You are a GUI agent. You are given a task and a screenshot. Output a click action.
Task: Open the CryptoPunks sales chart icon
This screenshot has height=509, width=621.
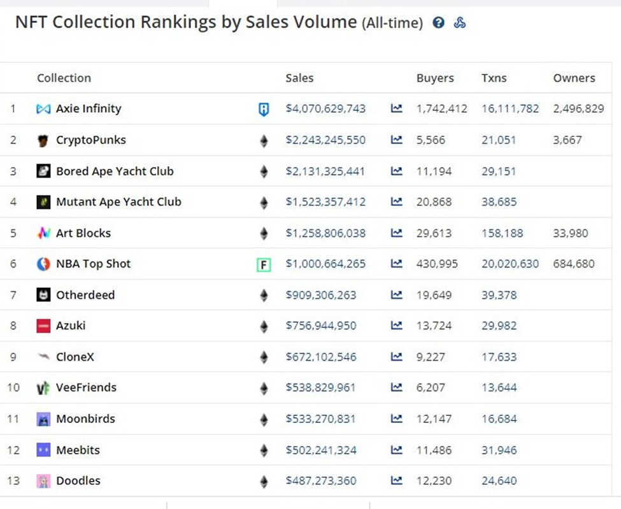(396, 140)
